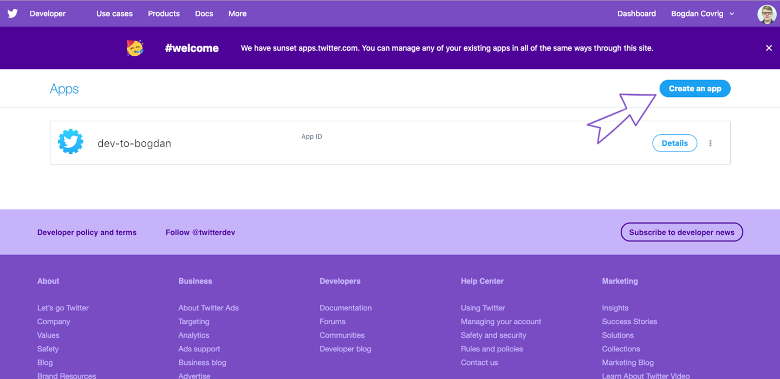Click Subscribe to developer news
Image resolution: width=780 pixels, height=379 pixels.
[681, 232]
